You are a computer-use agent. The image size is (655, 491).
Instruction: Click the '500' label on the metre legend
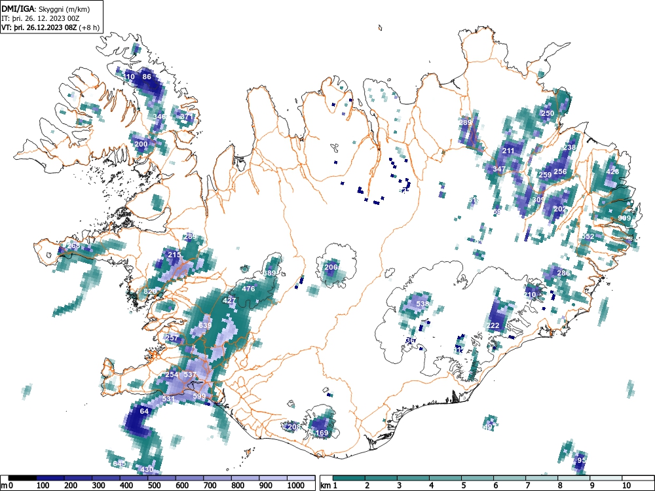tap(154, 485)
